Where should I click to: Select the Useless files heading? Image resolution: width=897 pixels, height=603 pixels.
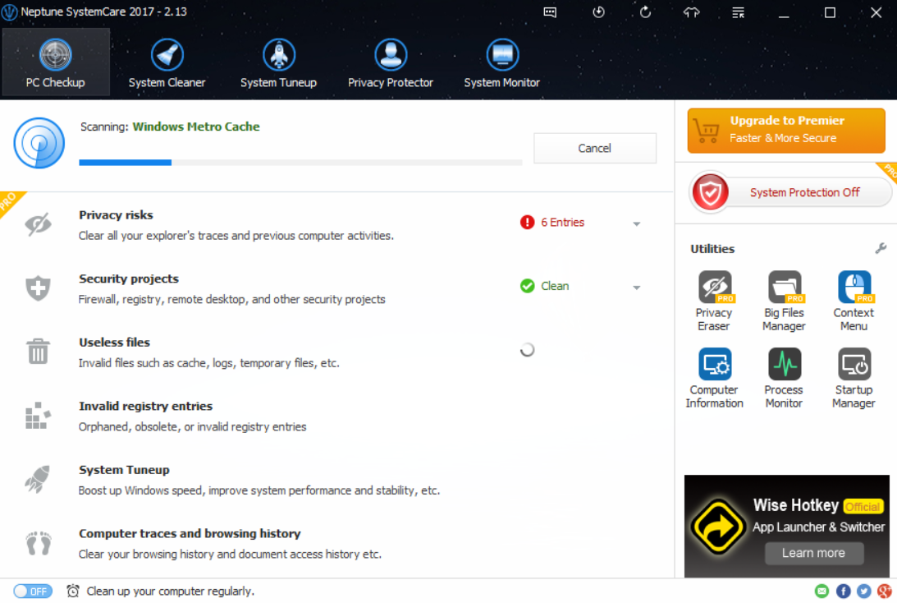[114, 343]
